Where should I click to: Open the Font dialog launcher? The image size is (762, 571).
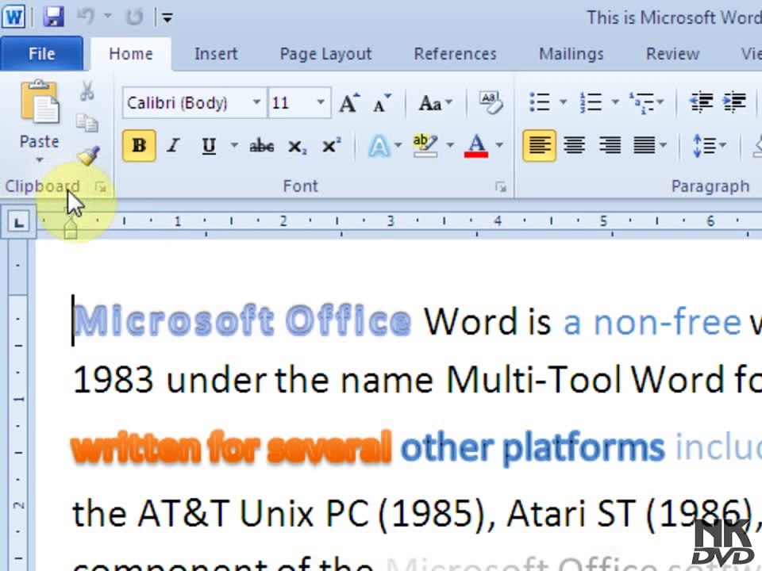point(501,187)
